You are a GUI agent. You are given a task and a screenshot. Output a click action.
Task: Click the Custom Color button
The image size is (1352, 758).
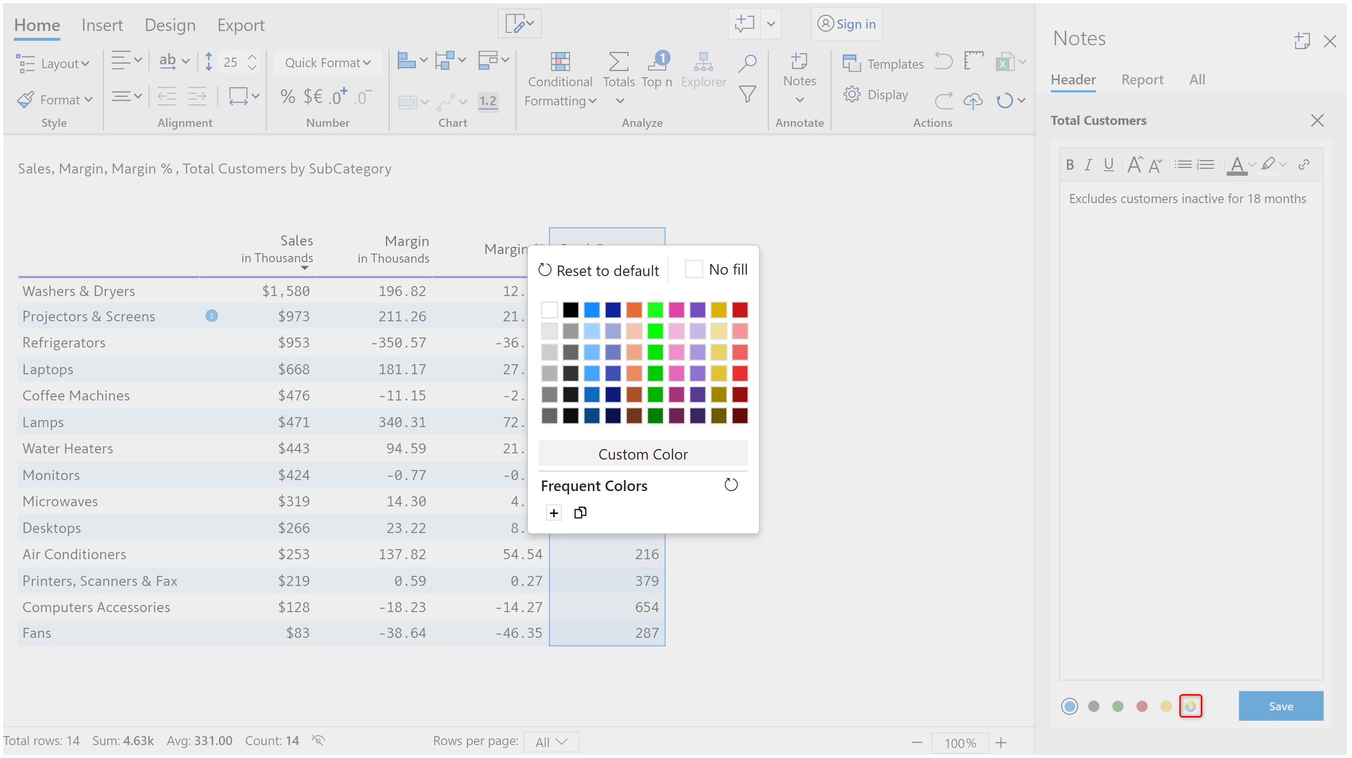click(642, 454)
